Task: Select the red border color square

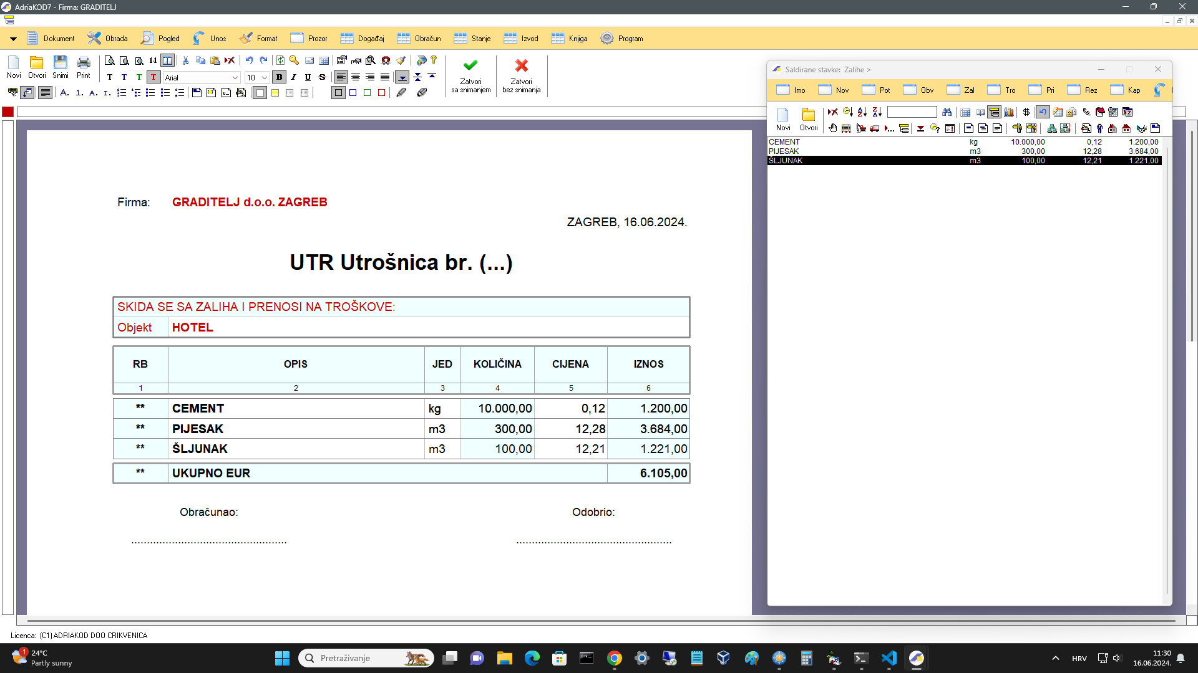Action: 382,93
